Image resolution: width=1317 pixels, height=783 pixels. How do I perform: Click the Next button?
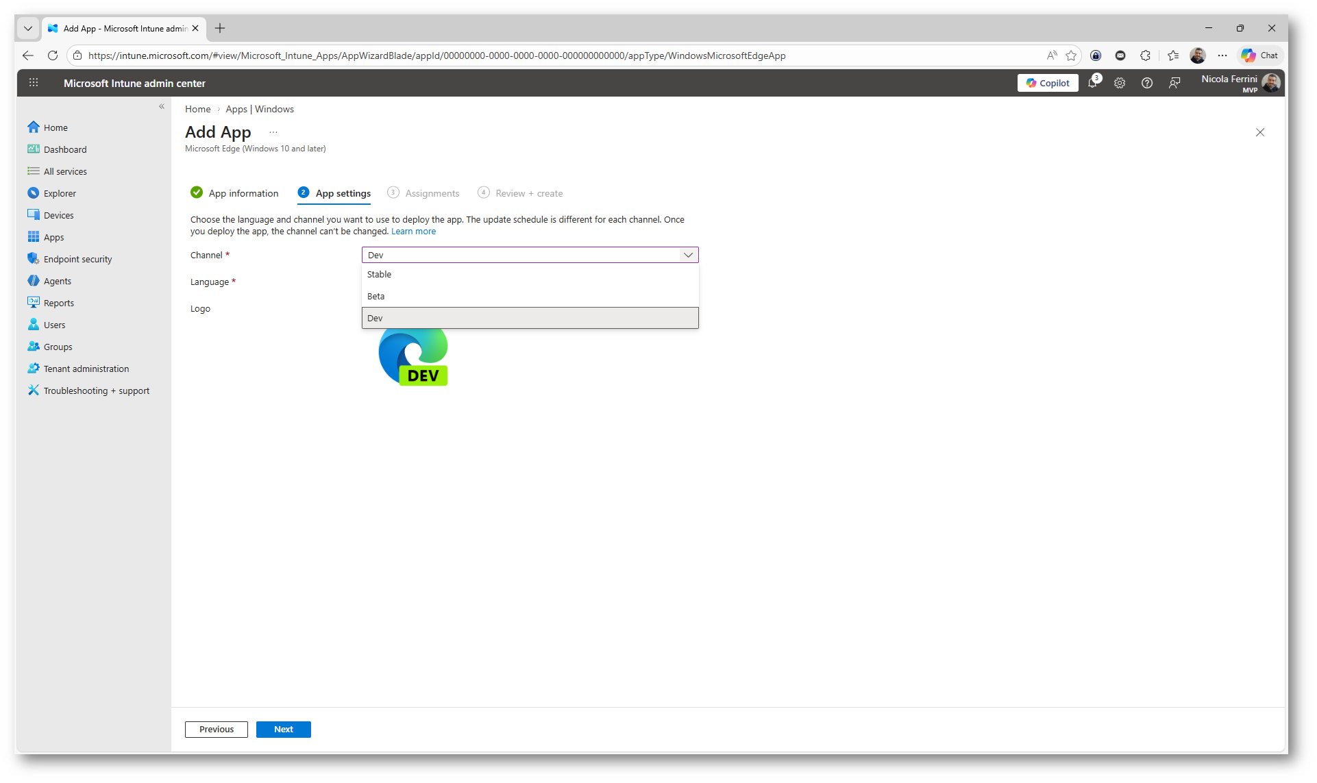[283, 730]
